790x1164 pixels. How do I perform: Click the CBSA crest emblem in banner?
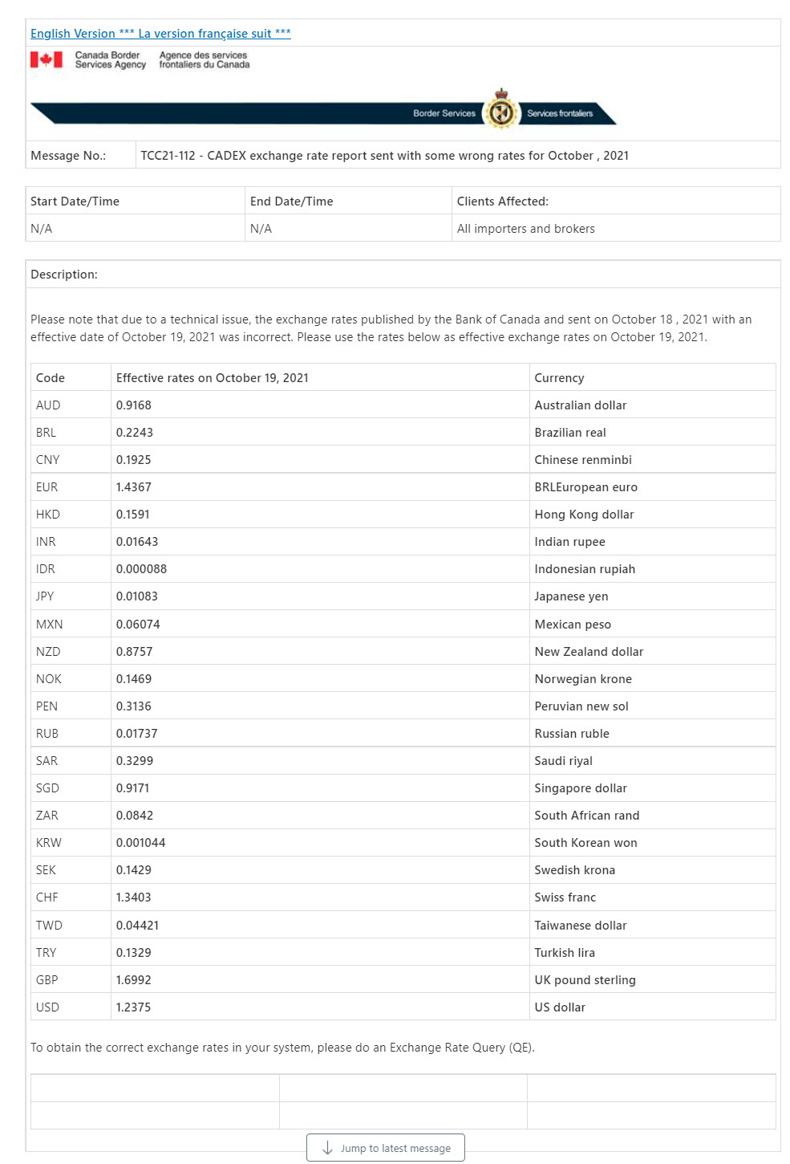click(501, 109)
